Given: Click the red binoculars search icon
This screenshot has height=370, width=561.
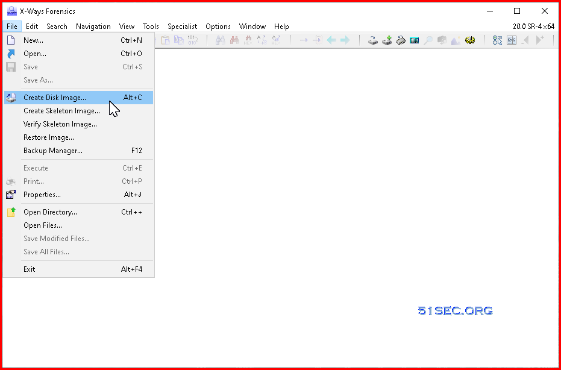Looking at the screenshot, I should coord(234,40).
